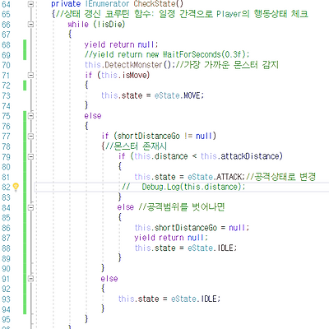Screen dimensions: 329x329
Task: Collapse the else block at line 75
Action: (30, 116)
